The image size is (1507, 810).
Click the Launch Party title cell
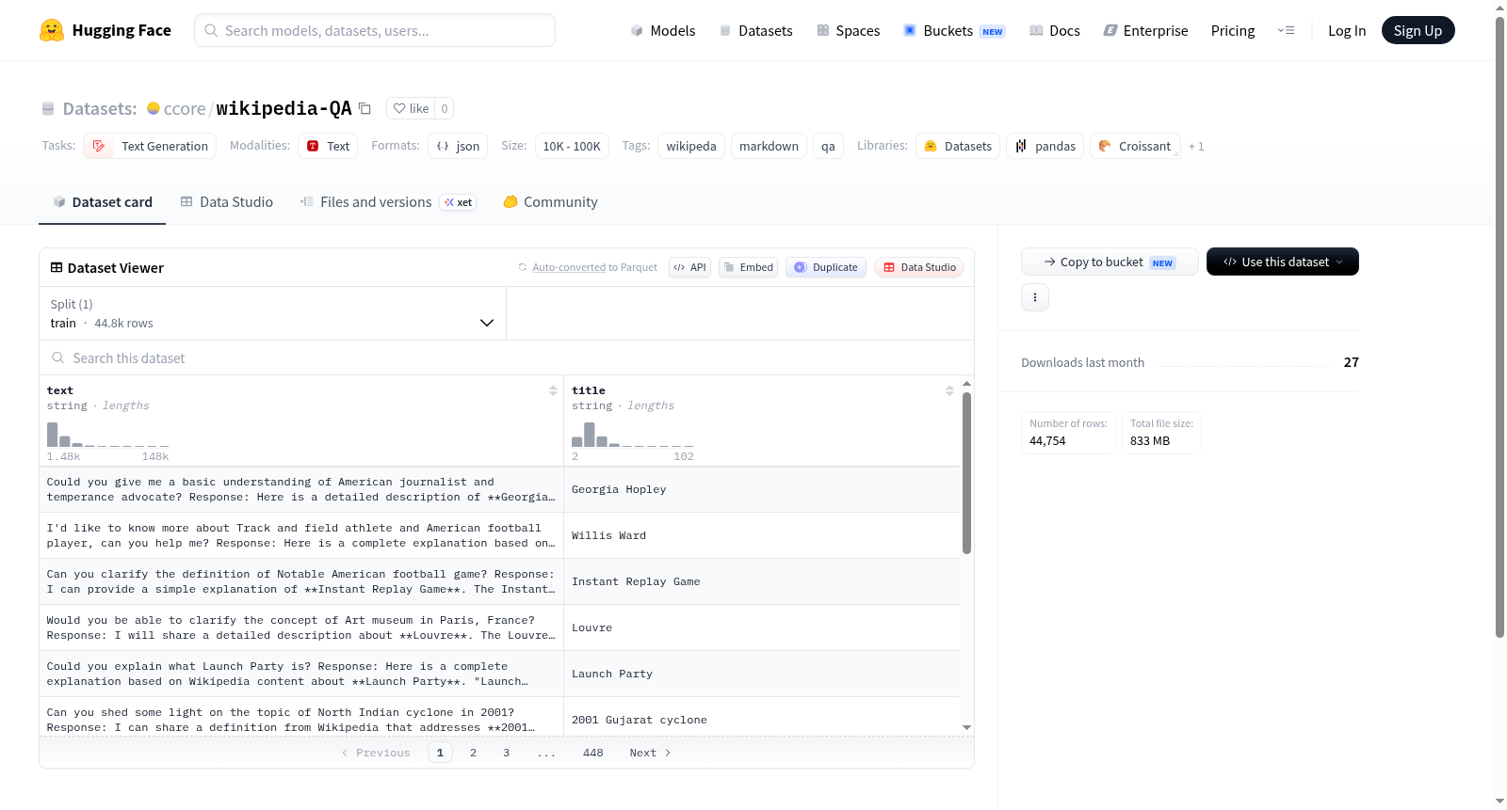click(x=761, y=674)
